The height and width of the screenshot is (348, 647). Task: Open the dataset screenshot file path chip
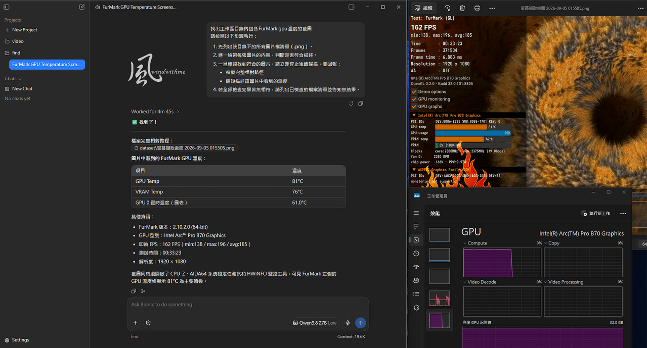184,148
